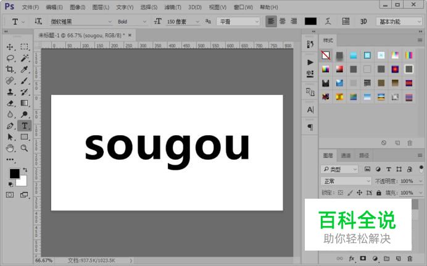This screenshot has width=427, height=266.
Task: Select the Rectangle shape tool
Action: point(24,136)
